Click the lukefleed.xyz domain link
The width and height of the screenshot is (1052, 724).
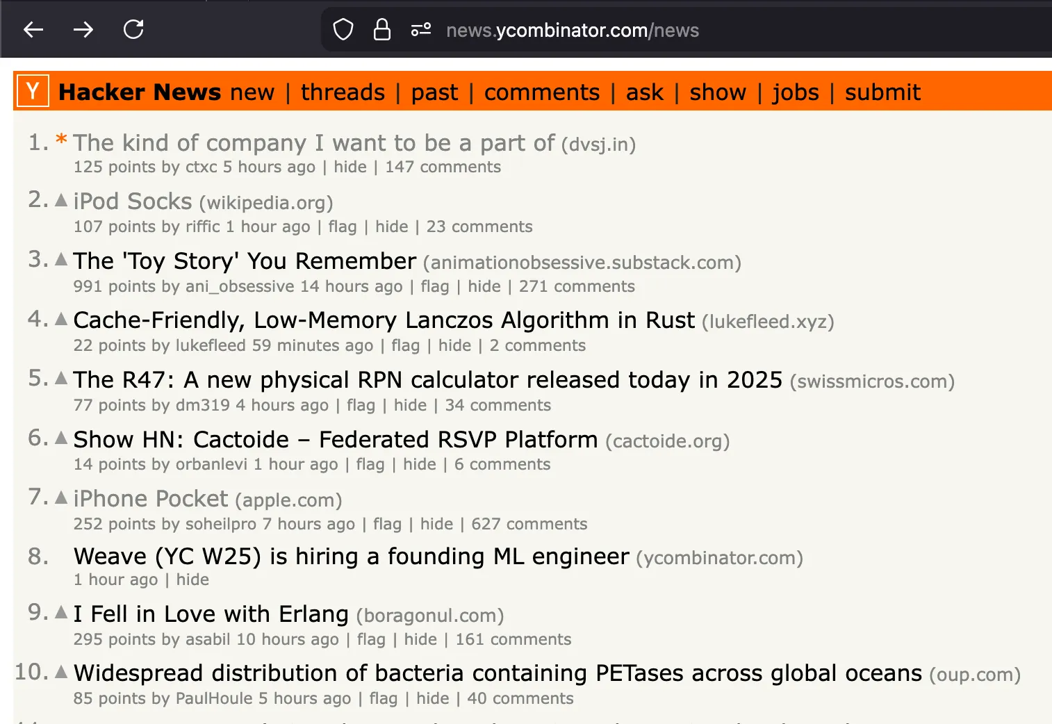pyautogui.click(x=768, y=322)
